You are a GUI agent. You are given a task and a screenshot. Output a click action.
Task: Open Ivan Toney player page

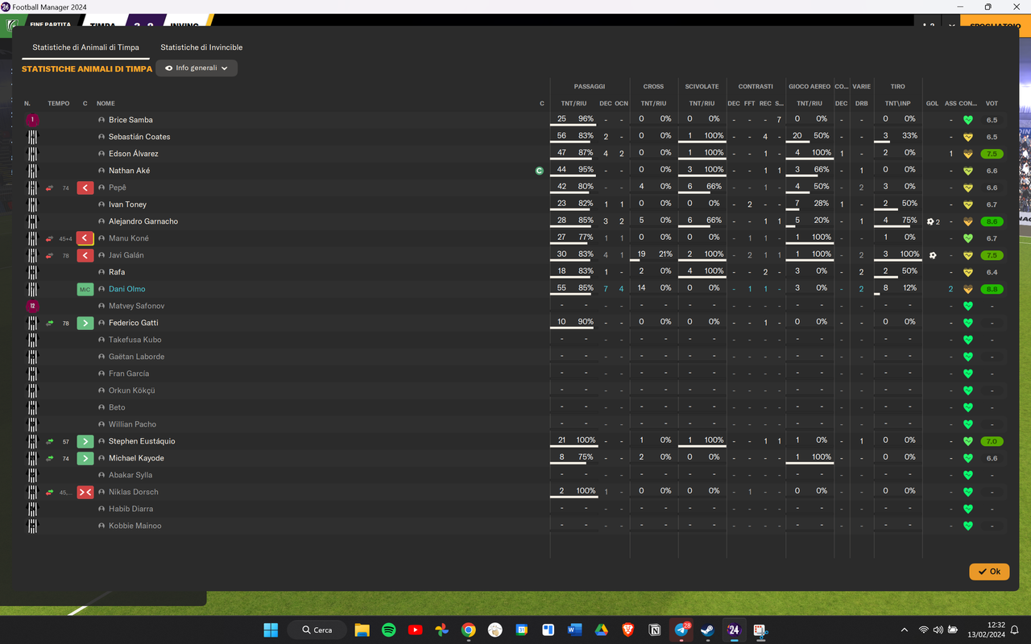pos(127,204)
